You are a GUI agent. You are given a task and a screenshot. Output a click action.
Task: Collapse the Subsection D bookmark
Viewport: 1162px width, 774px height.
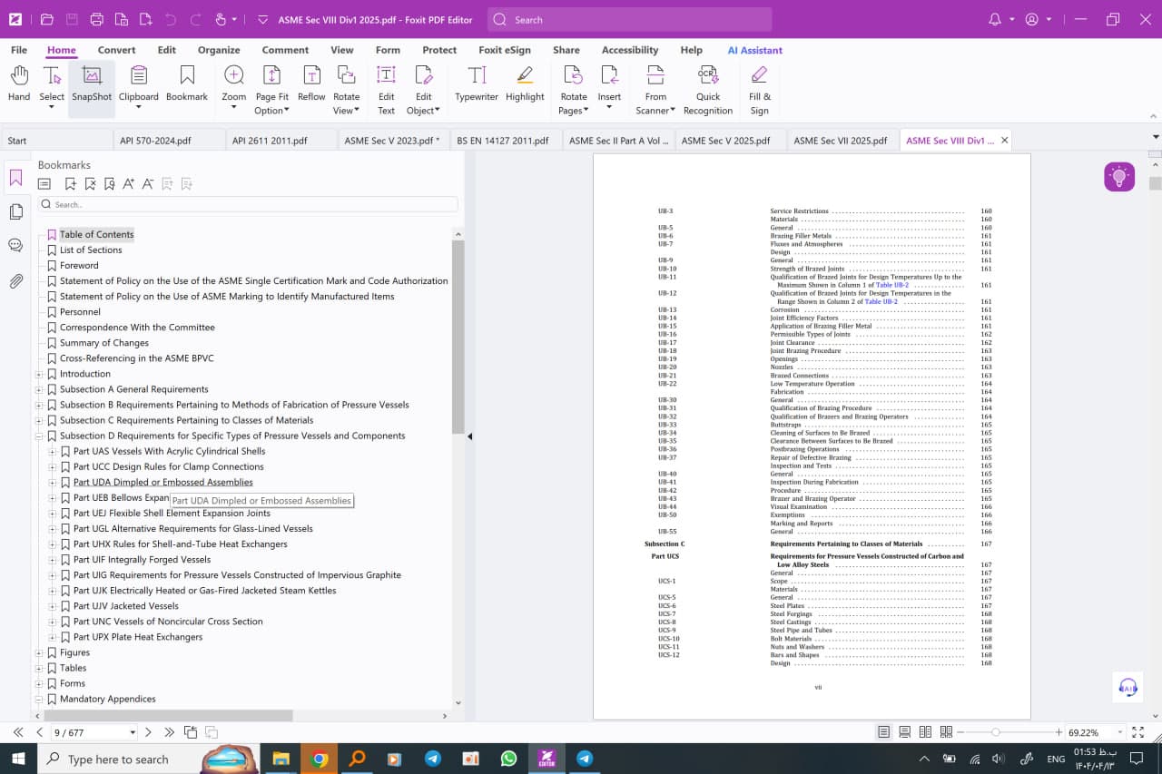click(39, 436)
